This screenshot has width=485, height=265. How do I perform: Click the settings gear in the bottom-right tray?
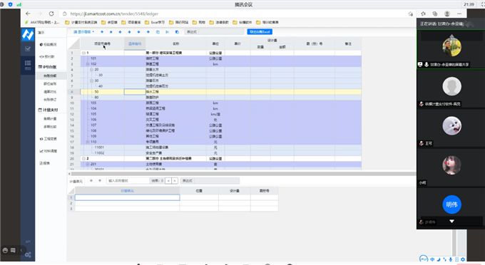click(x=463, y=259)
